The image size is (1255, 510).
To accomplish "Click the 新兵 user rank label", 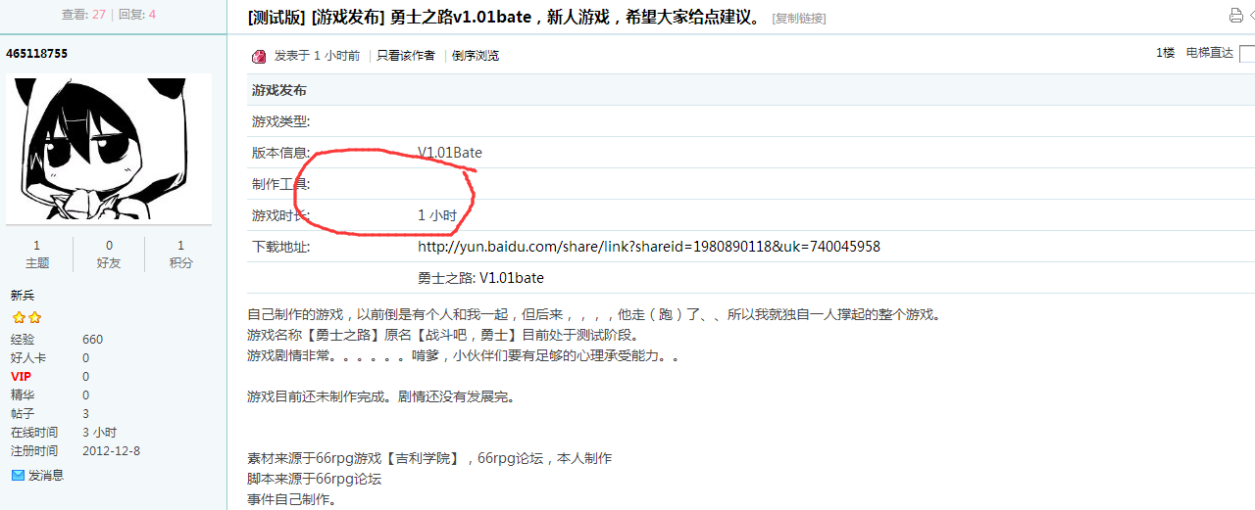I will pos(23,295).
